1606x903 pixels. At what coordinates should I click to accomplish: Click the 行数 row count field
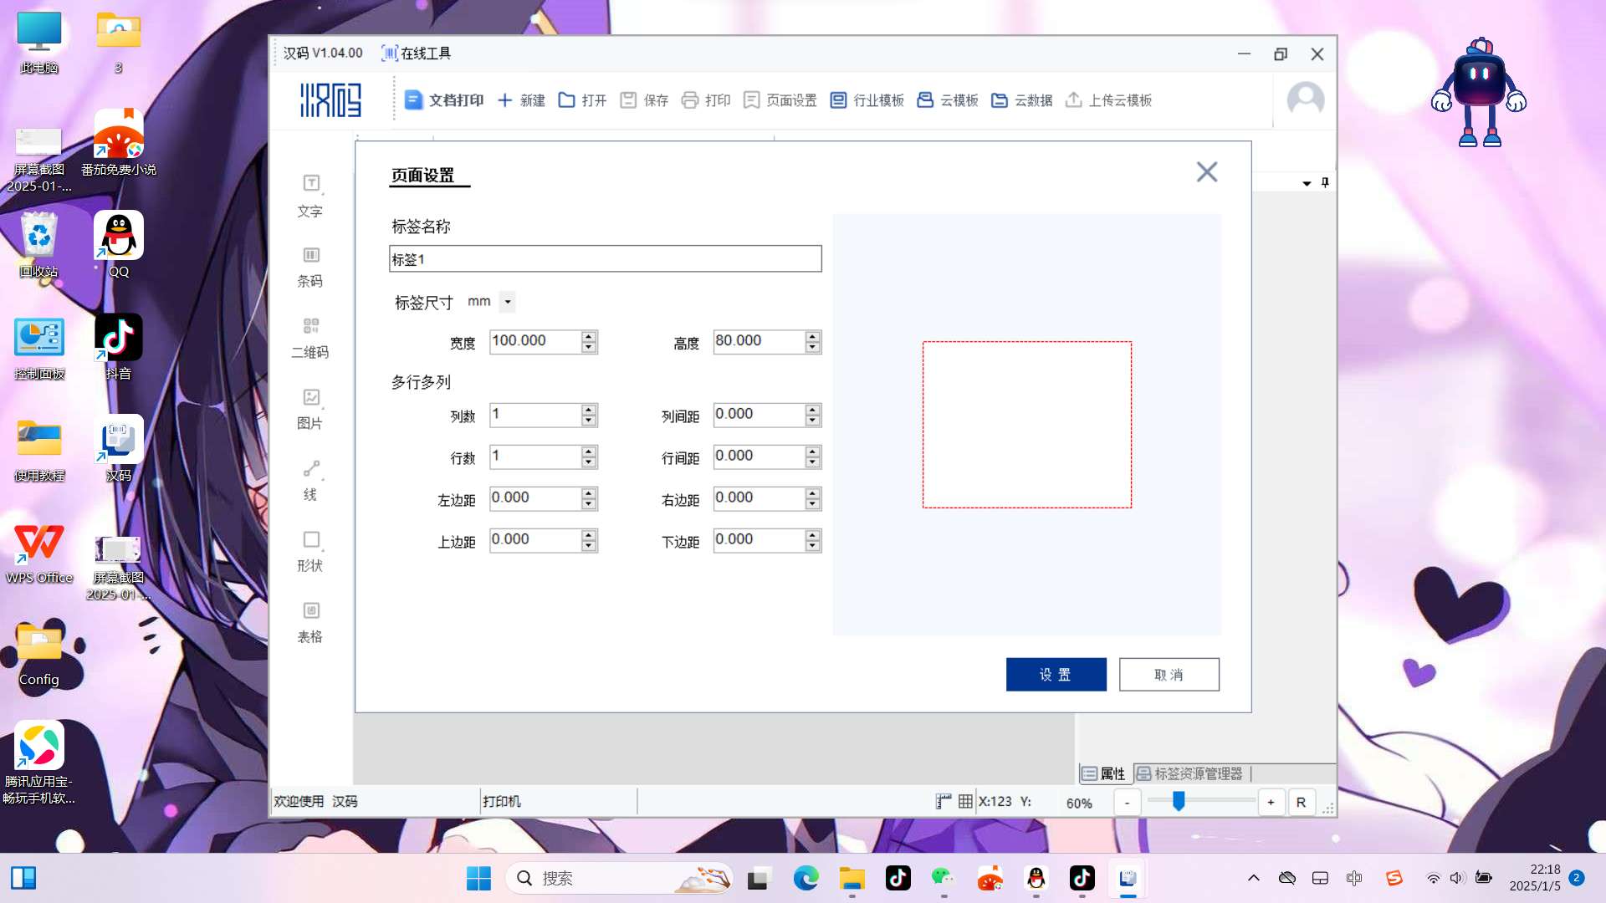pos(535,457)
